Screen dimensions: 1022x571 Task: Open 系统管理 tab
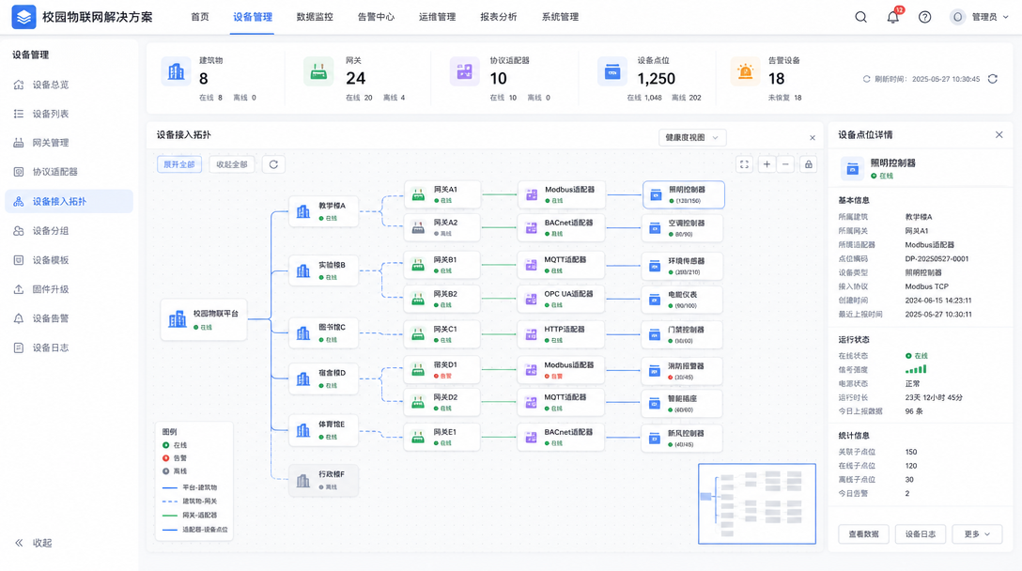pyautogui.click(x=560, y=17)
